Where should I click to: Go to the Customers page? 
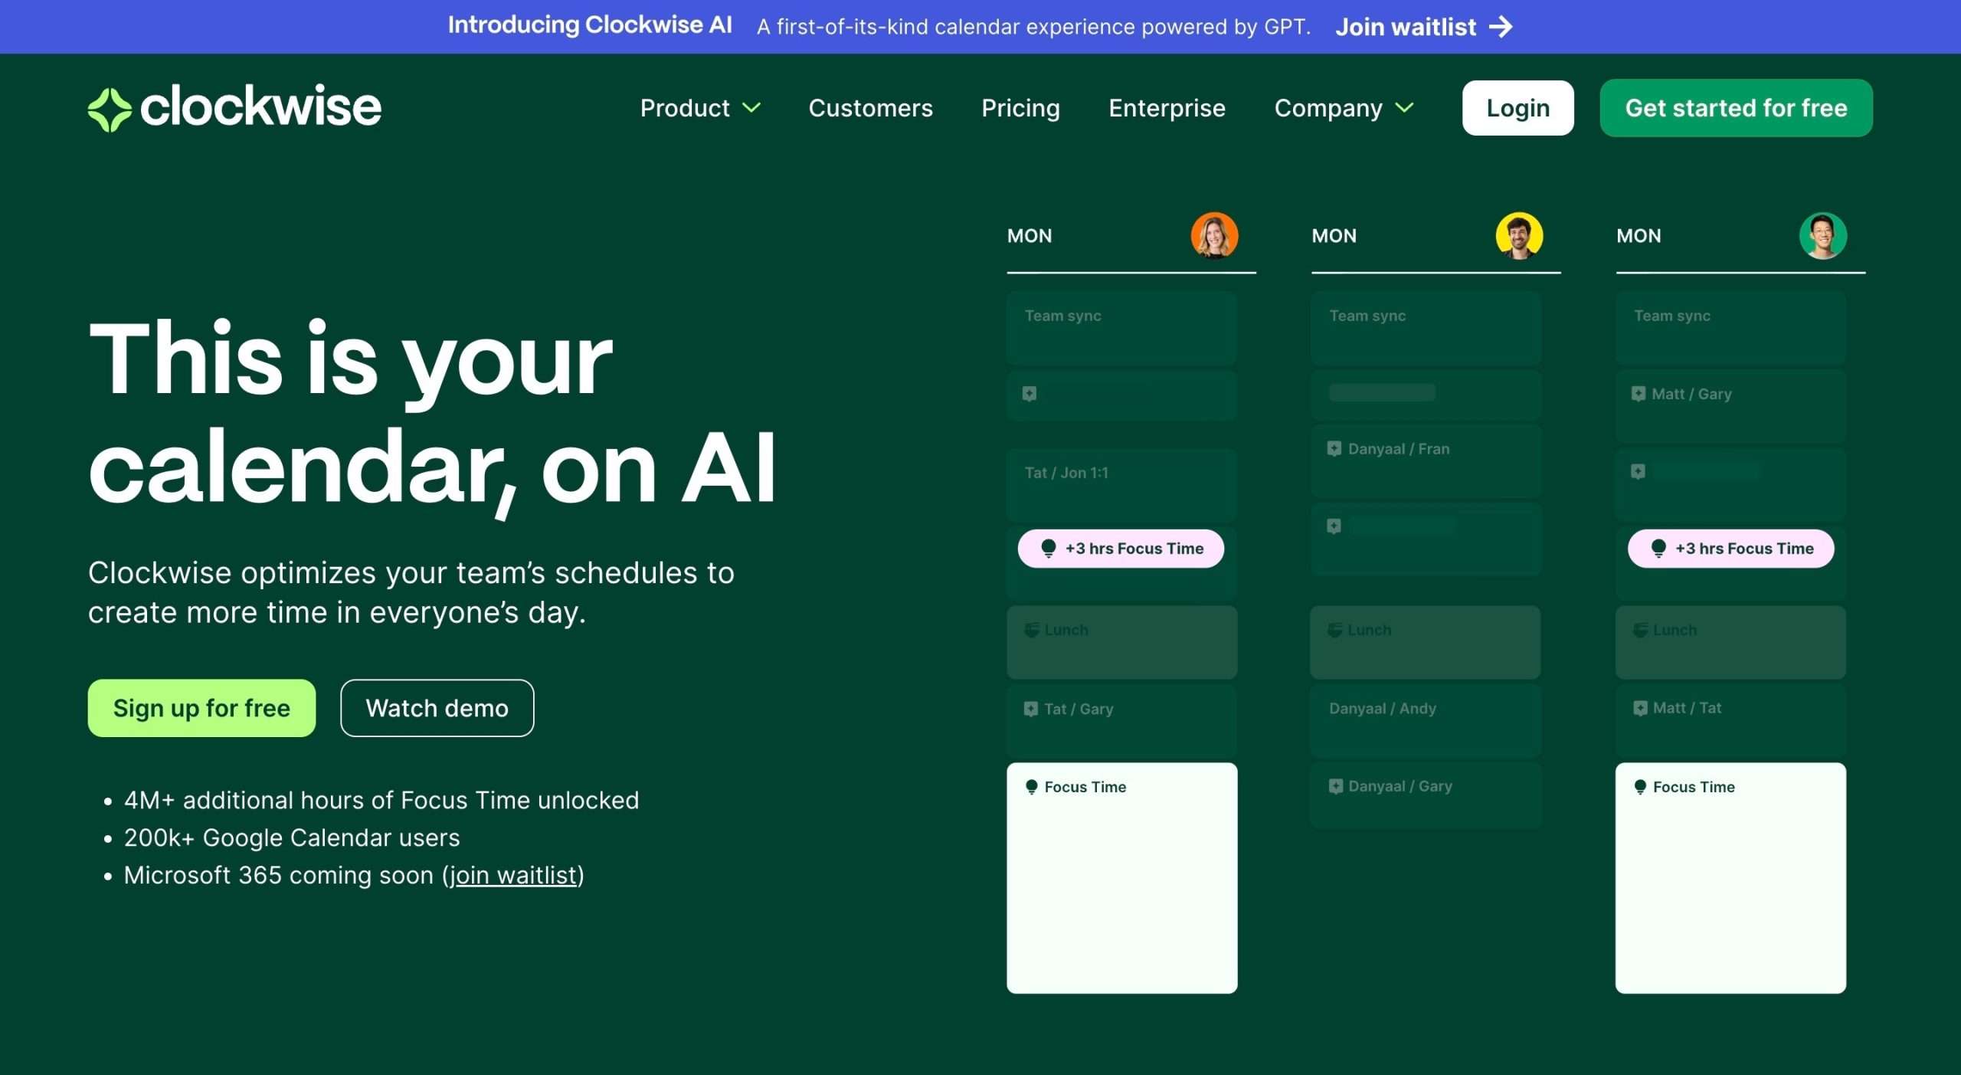tap(870, 108)
